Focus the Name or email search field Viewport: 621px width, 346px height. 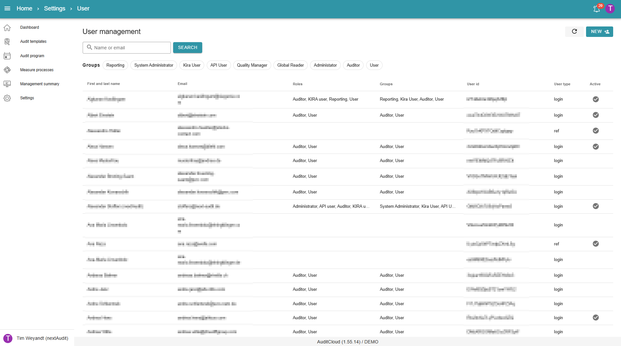pyautogui.click(x=131, y=48)
